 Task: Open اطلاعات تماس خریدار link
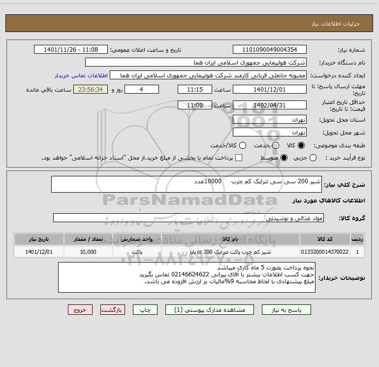click(x=81, y=75)
